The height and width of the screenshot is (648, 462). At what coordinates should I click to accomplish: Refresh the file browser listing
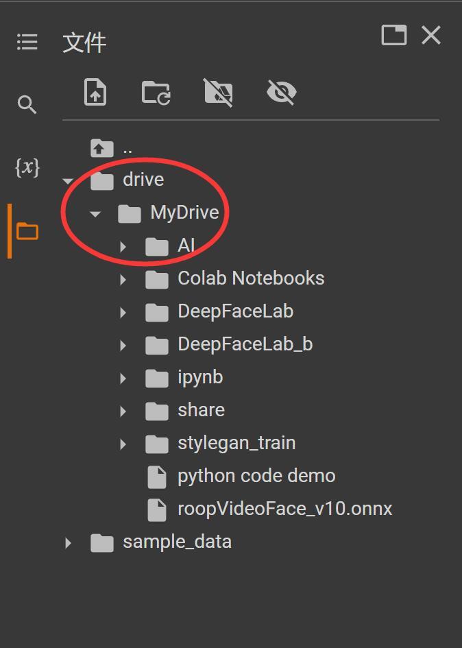156,93
